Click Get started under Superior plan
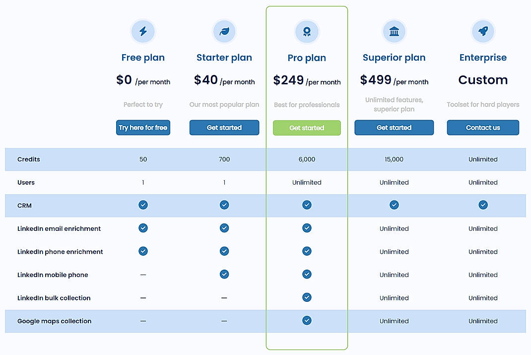Viewport: 531px width, 355px height. coord(394,128)
